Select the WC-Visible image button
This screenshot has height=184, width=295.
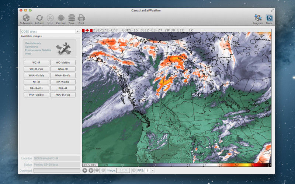63,63
